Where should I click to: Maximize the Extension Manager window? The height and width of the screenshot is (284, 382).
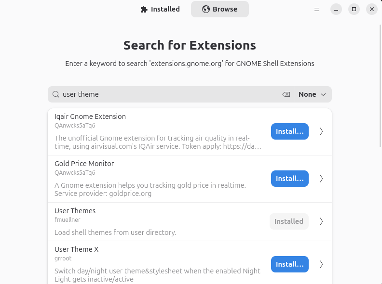pyautogui.click(x=354, y=9)
